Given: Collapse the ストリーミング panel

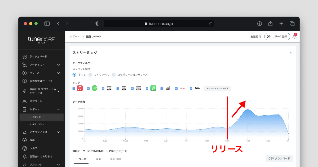Looking at the screenshot, I should pos(291,53).
